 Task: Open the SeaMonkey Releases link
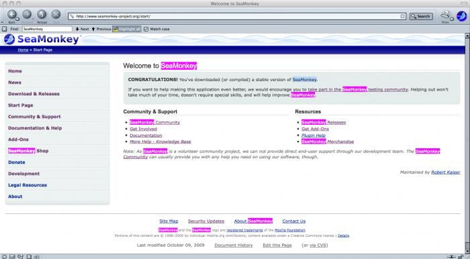click(324, 122)
